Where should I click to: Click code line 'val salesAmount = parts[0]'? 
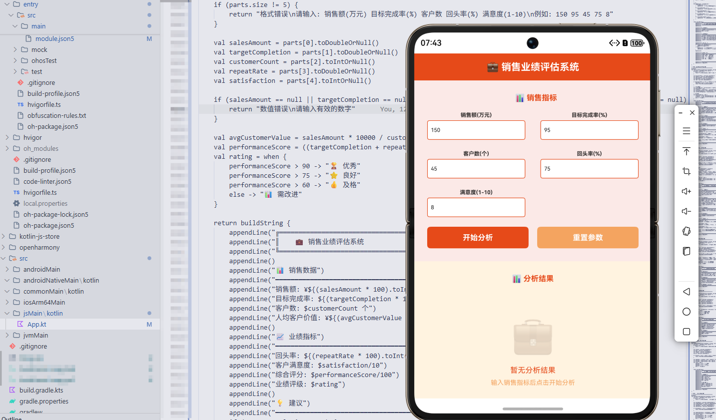click(x=296, y=42)
